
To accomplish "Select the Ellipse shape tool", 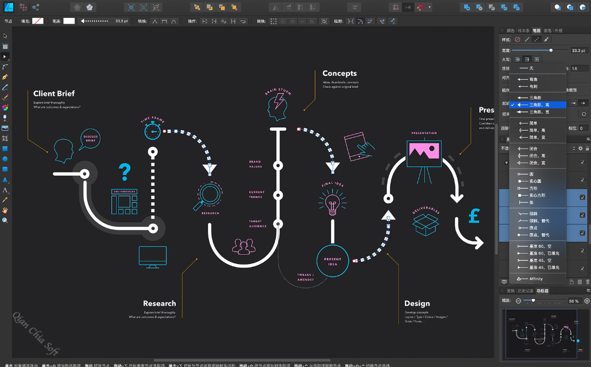I will point(5,159).
